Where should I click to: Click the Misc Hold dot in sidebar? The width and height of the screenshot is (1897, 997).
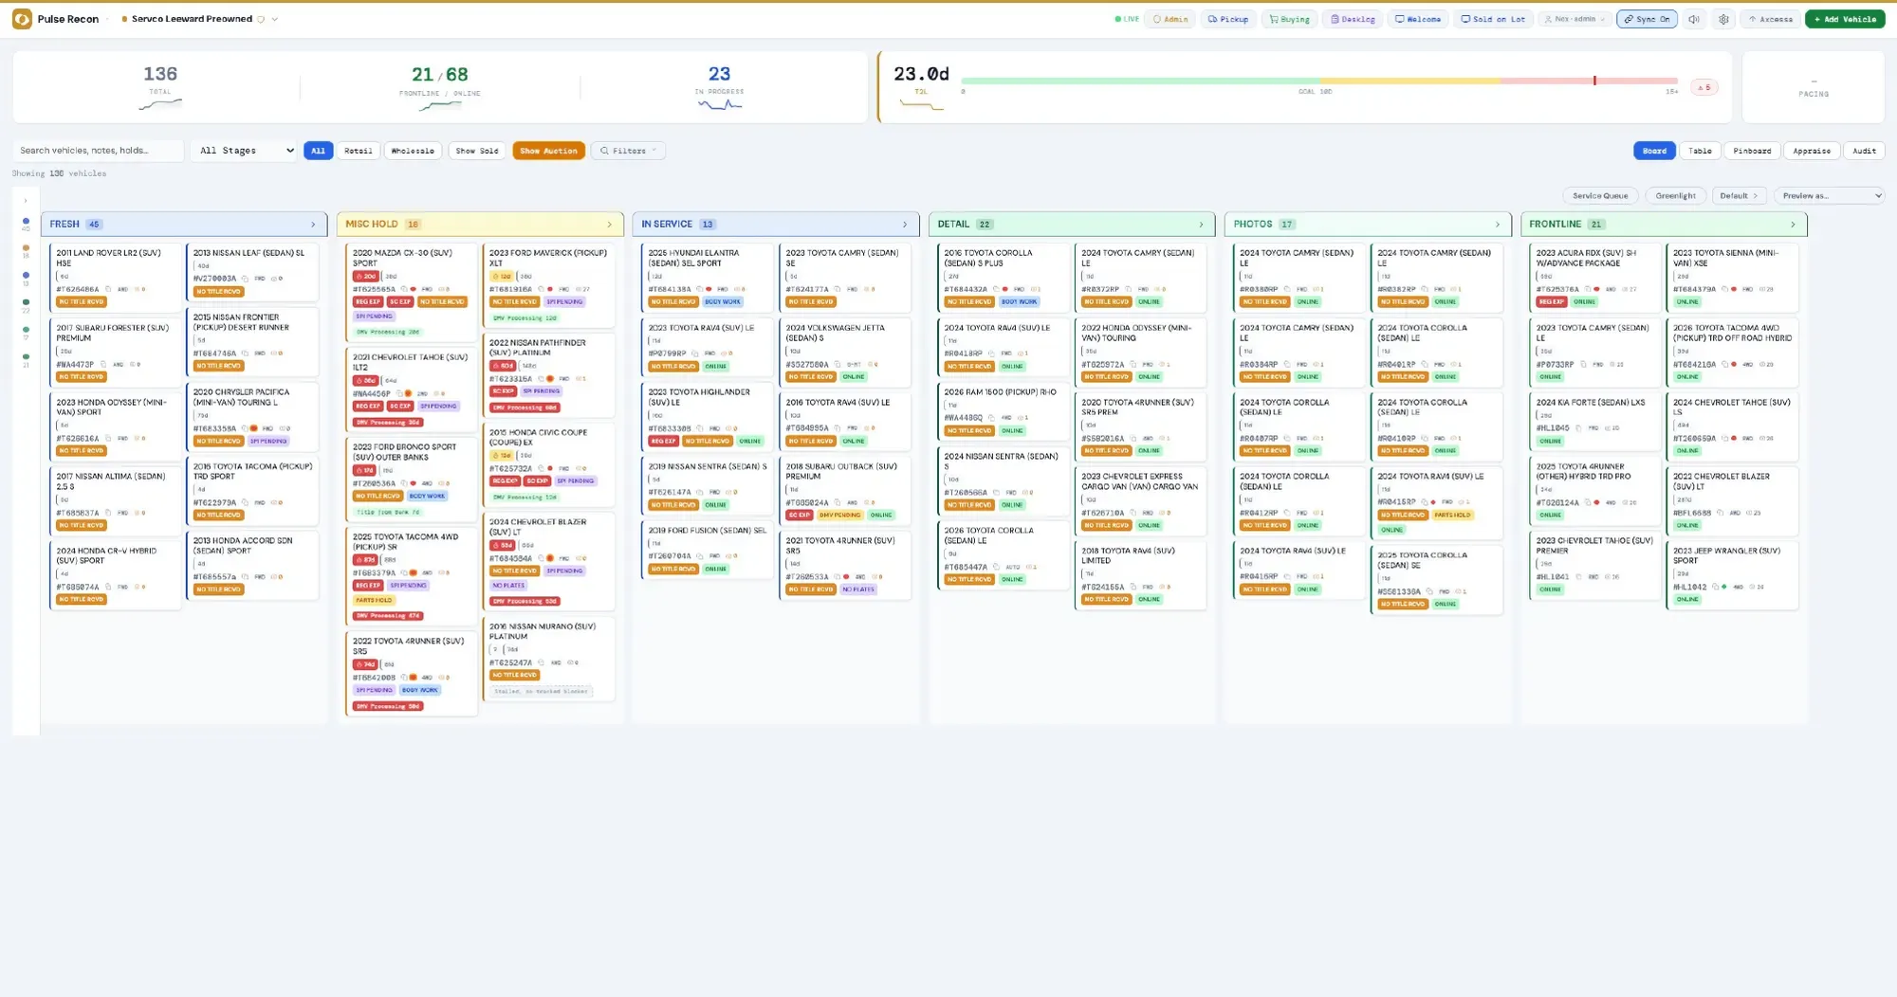[x=26, y=248]
